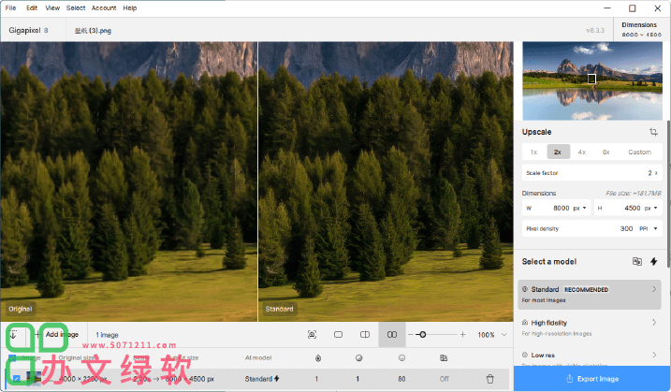
Task: Click the height 4500 input field
Action: click(x=628, y=208)
